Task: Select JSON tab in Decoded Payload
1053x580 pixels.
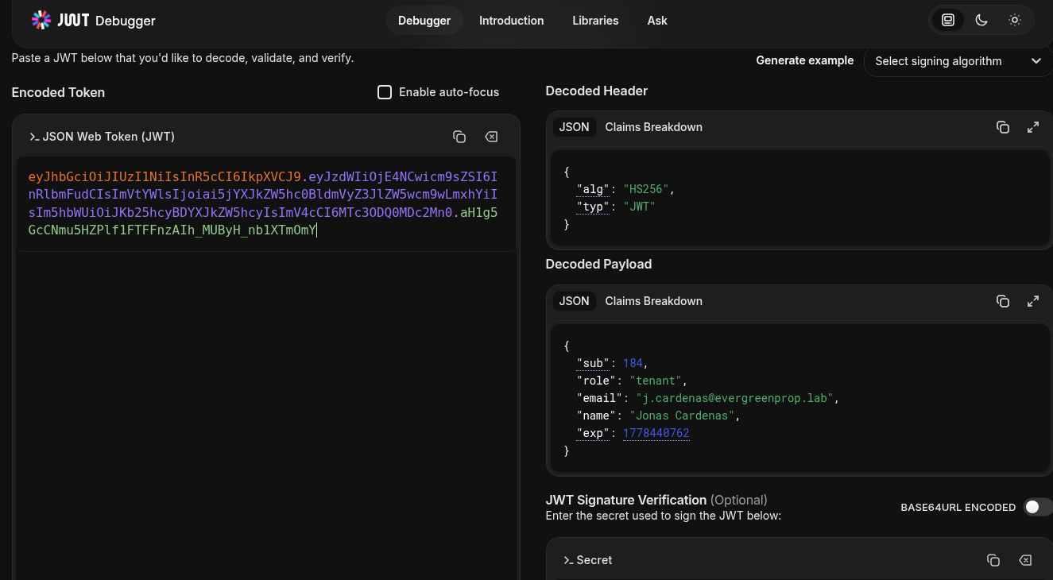Action: [575, 301]
